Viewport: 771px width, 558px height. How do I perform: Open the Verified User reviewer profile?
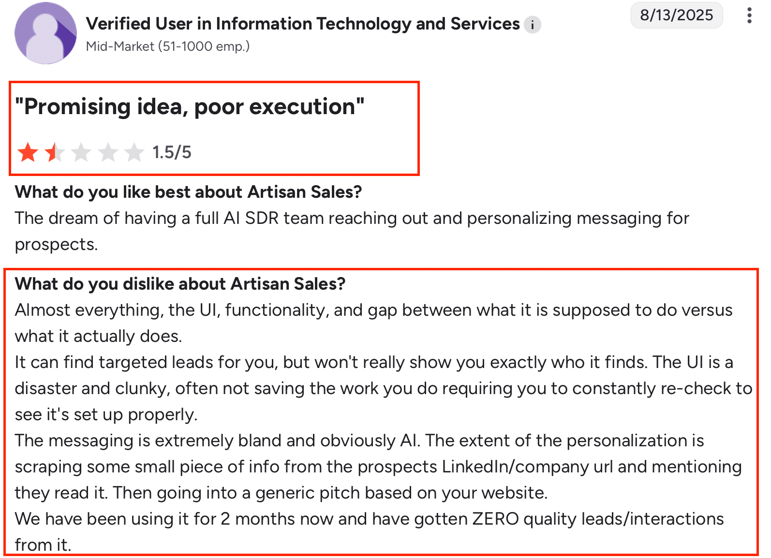(302, 23)
